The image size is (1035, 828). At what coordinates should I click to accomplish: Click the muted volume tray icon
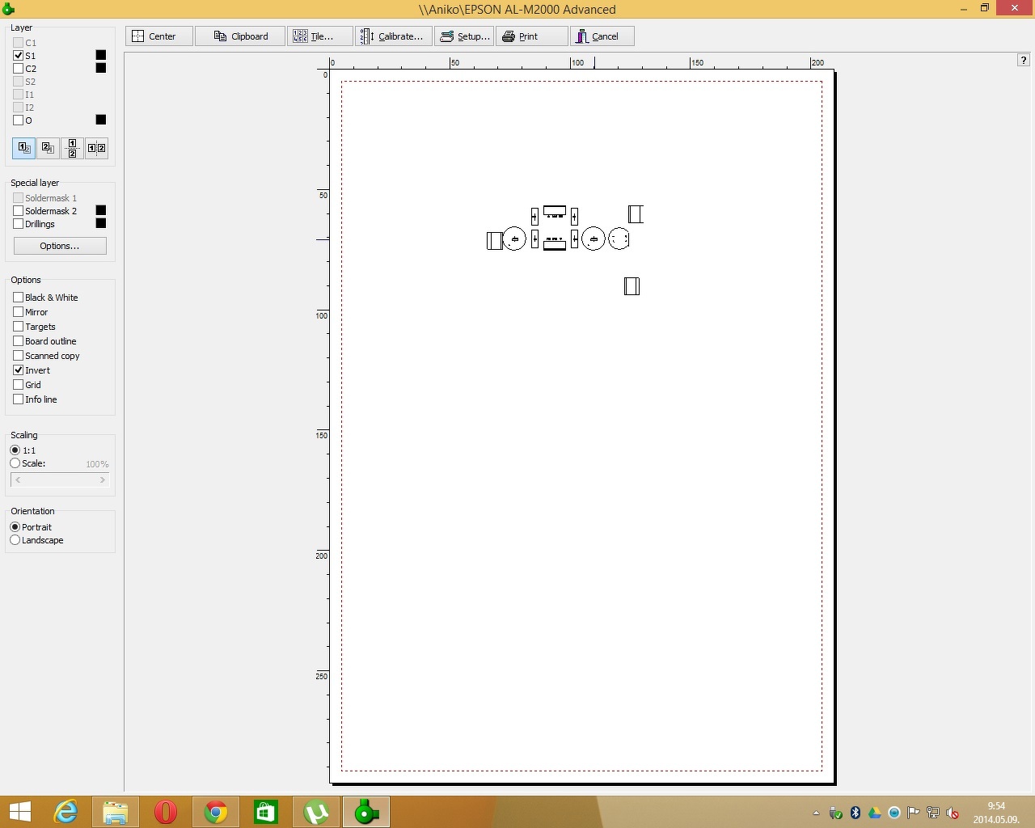(953, 813)
